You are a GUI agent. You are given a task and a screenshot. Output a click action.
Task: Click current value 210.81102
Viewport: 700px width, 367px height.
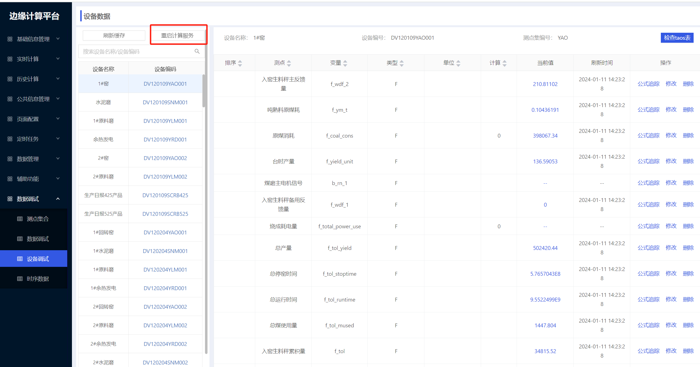545,84
